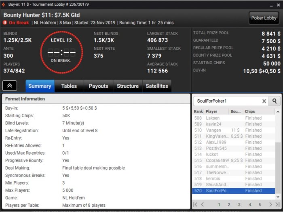Viewport: 283px width, 212px height.
Task: Click the largest stack value 406 873
Action: [x=157, y=40]
